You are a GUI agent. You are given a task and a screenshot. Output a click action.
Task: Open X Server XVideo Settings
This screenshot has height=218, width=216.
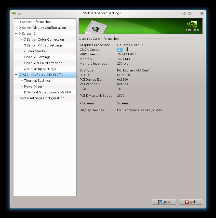pyautogui.click(x=43, y=45)
